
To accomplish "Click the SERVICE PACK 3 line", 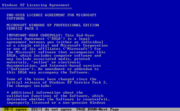I will click(22, 29).
